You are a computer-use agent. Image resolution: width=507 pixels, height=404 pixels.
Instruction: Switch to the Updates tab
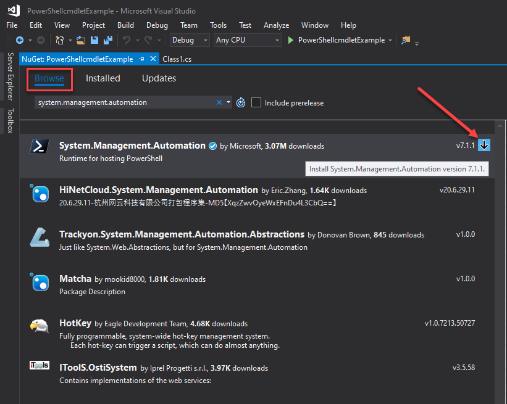159,78
